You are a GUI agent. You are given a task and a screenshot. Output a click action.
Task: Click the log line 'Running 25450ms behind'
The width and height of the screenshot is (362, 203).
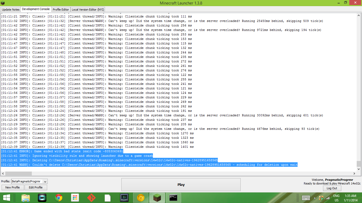[x=162, y=21]
